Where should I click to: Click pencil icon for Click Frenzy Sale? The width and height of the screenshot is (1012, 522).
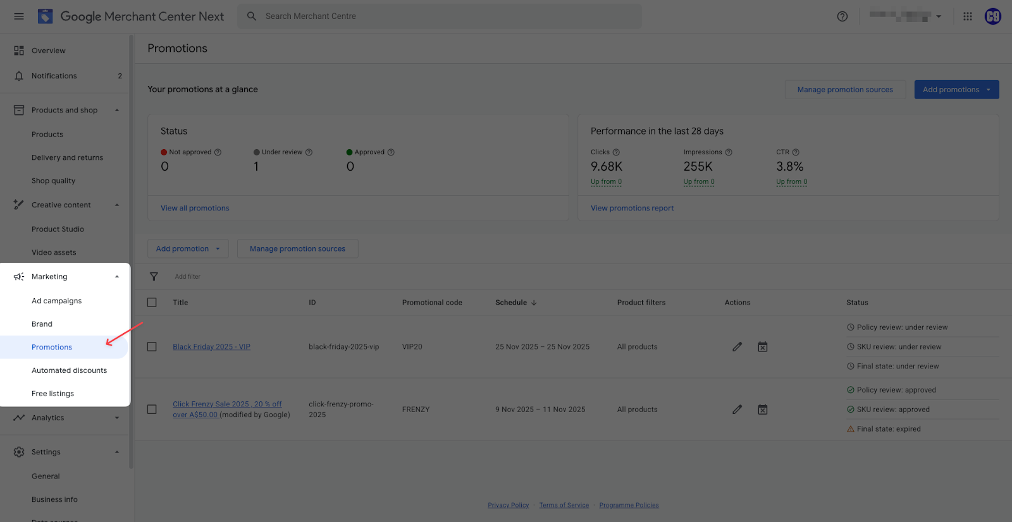(737, 410)
